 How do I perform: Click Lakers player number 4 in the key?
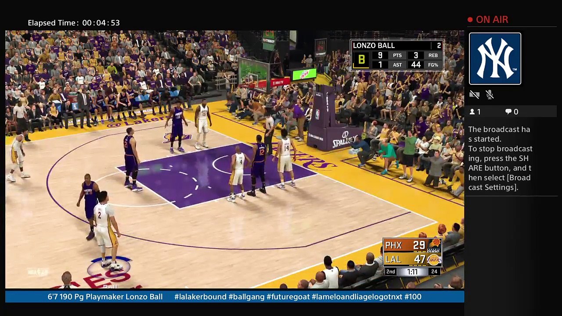point(238,173)
